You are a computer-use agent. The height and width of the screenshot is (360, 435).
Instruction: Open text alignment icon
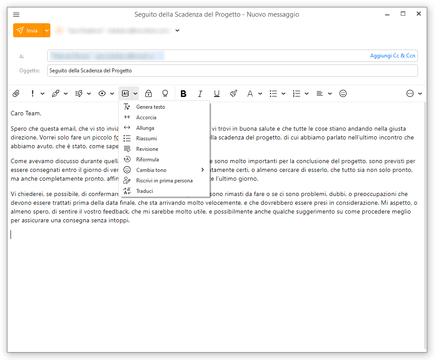[x=320, y=93]
